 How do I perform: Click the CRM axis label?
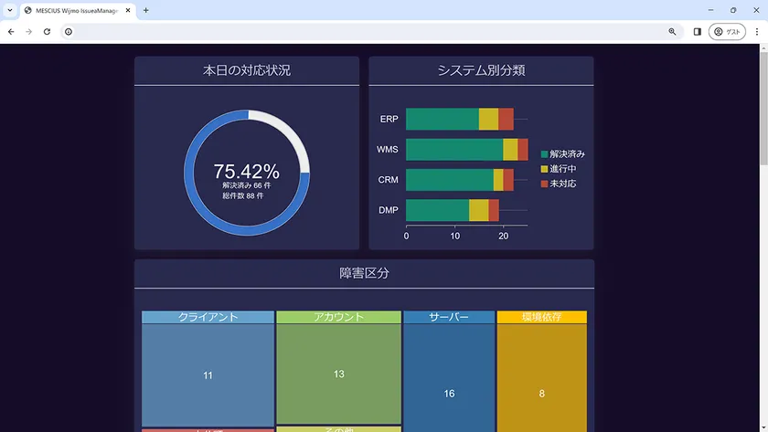click(x=388, y=180)
